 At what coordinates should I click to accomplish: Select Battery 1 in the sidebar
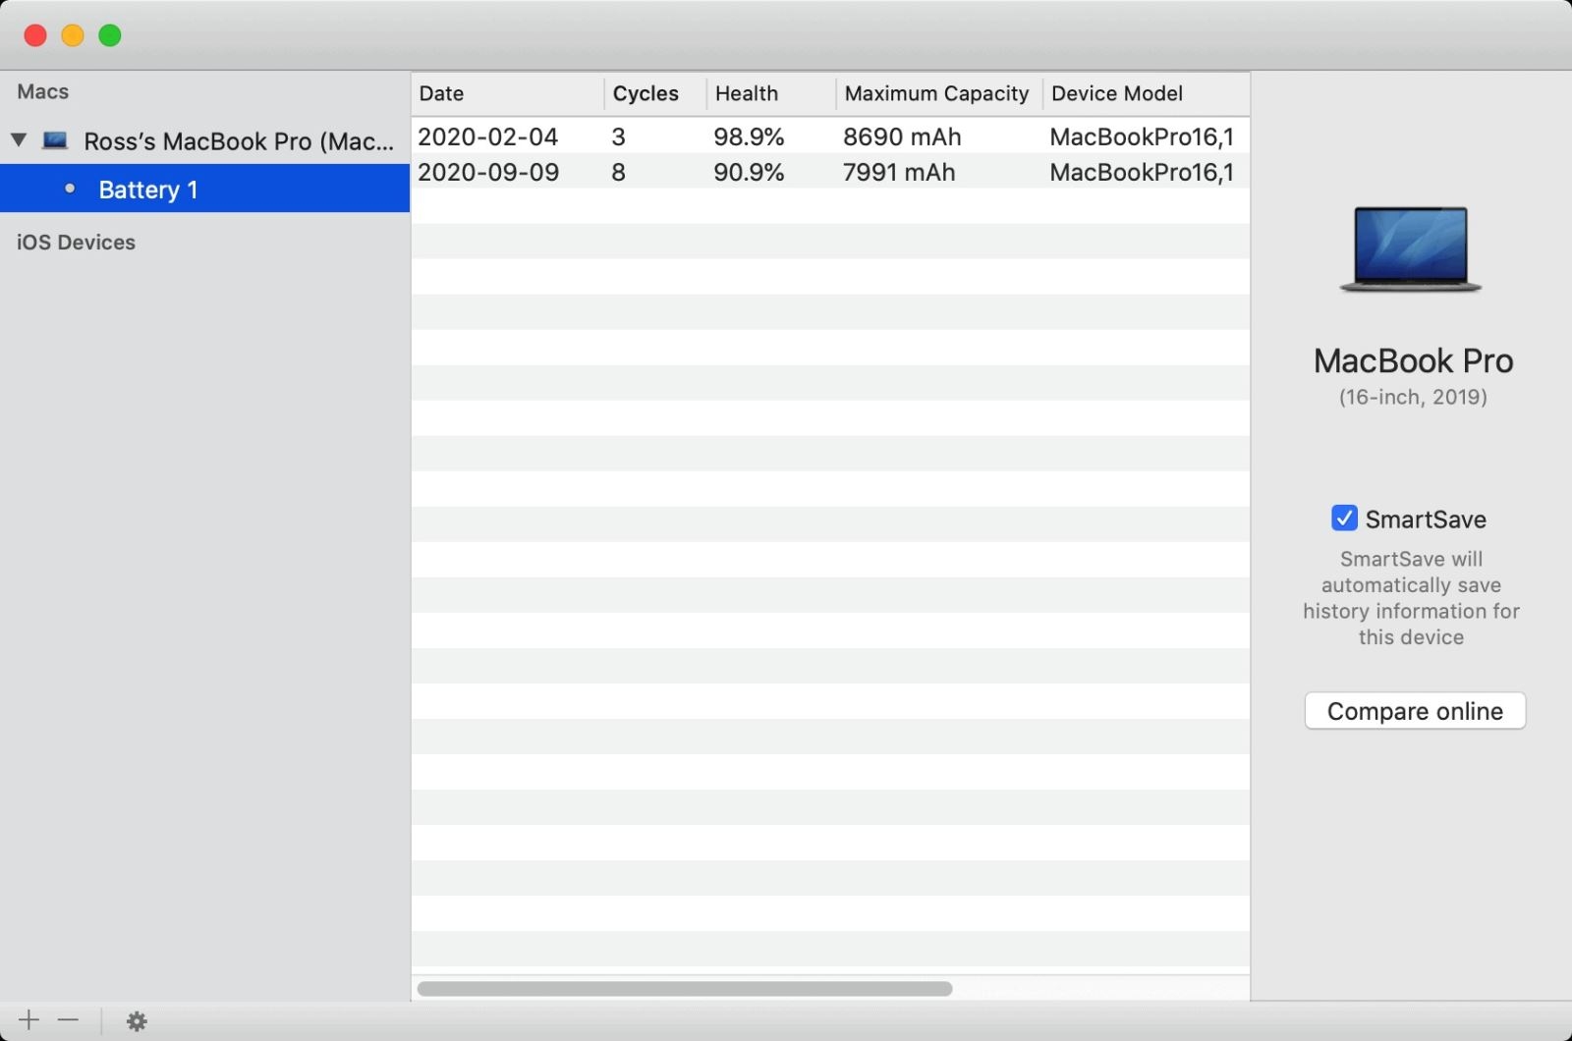pyautogui.click(x=204, y=189)
